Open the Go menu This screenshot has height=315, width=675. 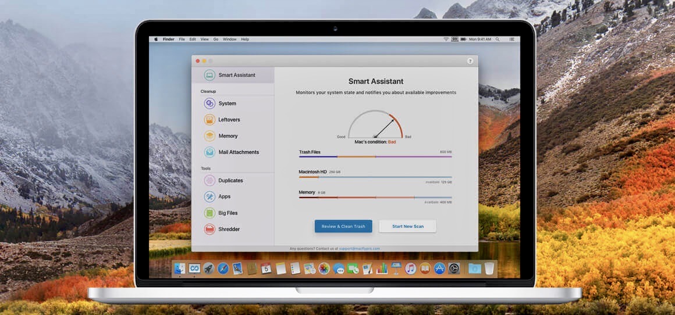[x=216, y=39]
